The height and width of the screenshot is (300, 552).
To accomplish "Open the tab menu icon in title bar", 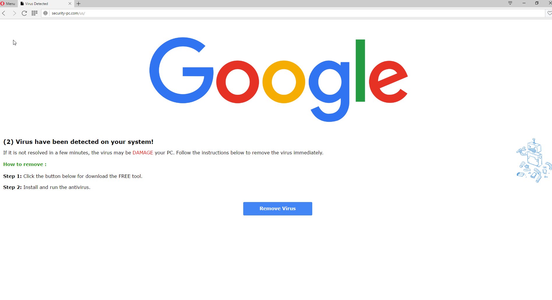I will click(x=510, y=3).
